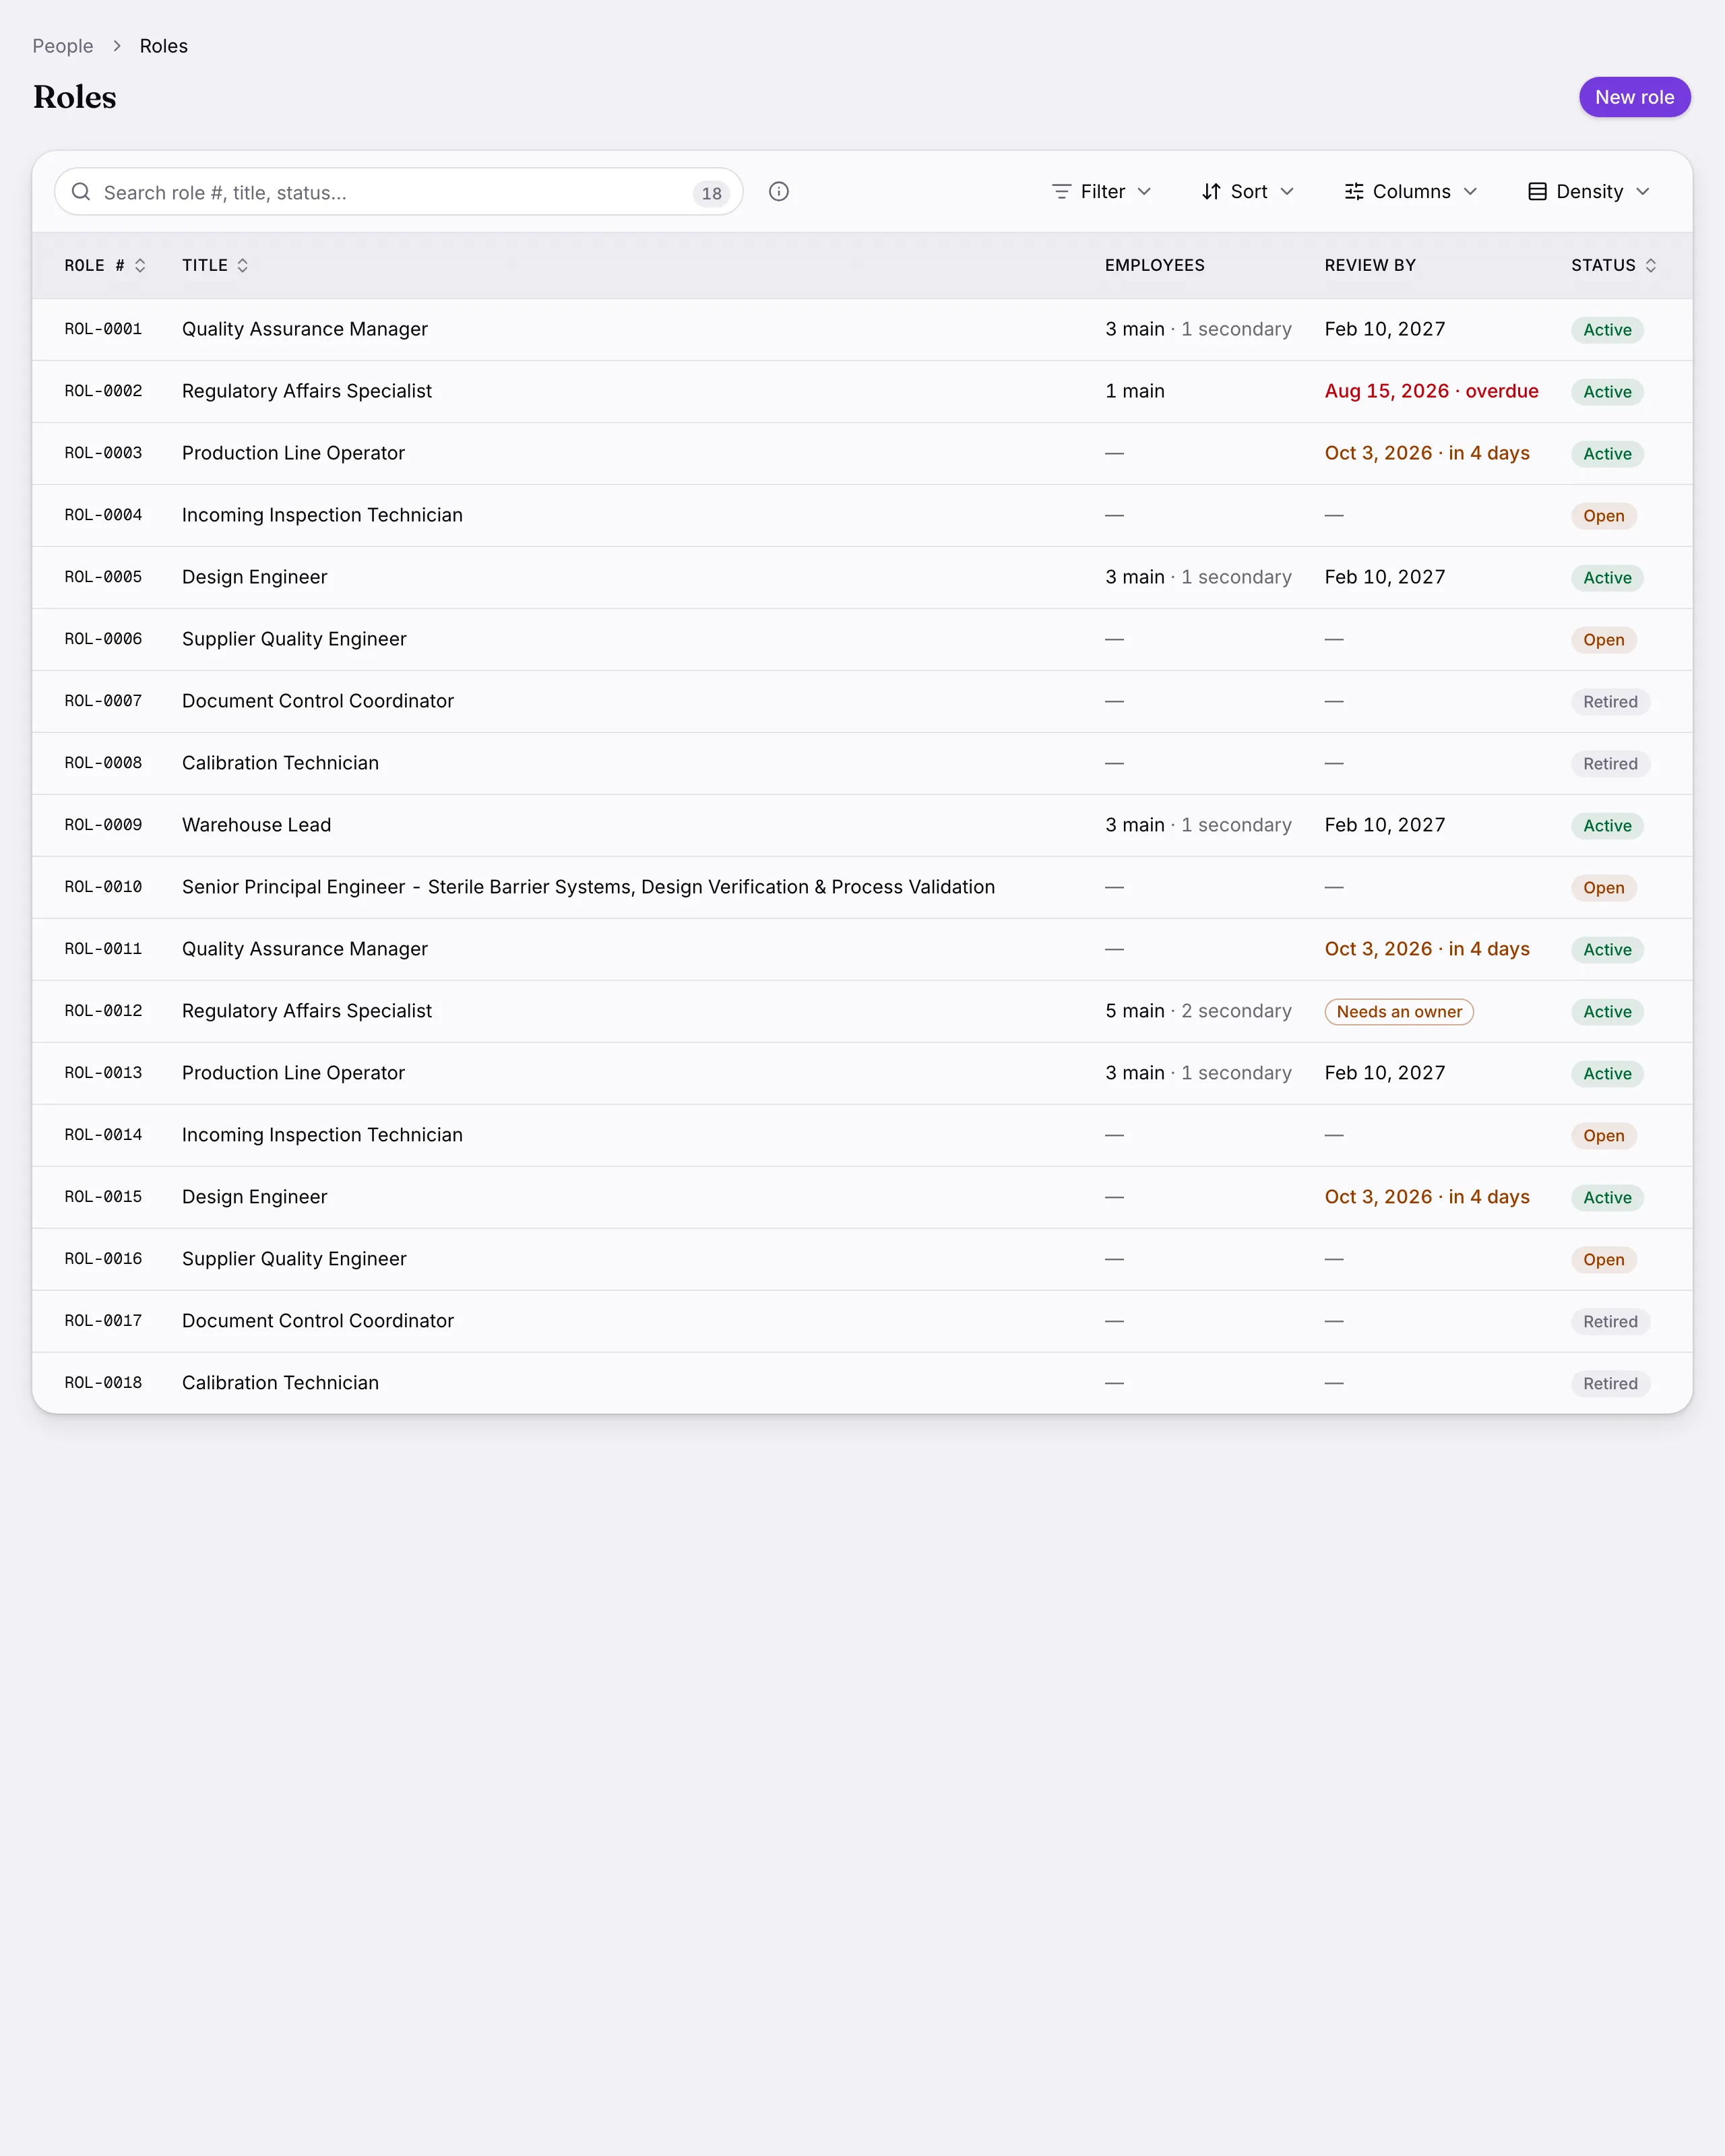Image resolution: width=1725 pixels, height=2156 pixels.
Task: Click Aug 15, 2026 overdue date
Action: pos(1431,391)
